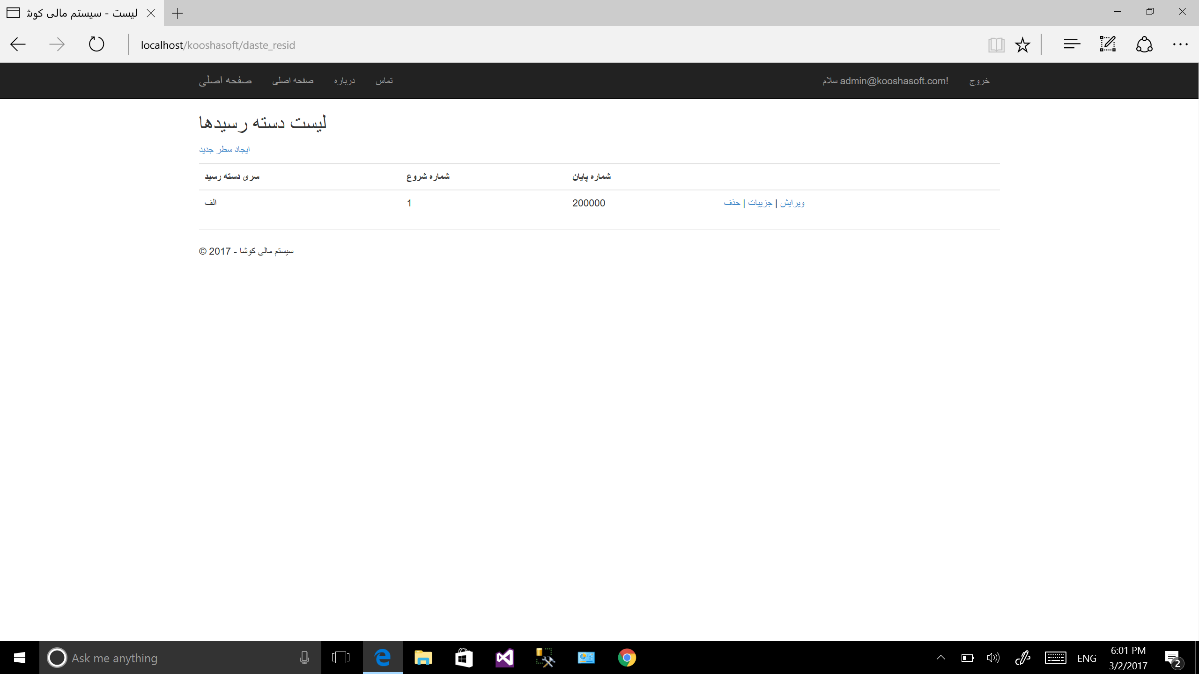Click the خروج logout link
Image resolution: width=1199 pixels, height=674 pixels.
[x=979, y=81]
